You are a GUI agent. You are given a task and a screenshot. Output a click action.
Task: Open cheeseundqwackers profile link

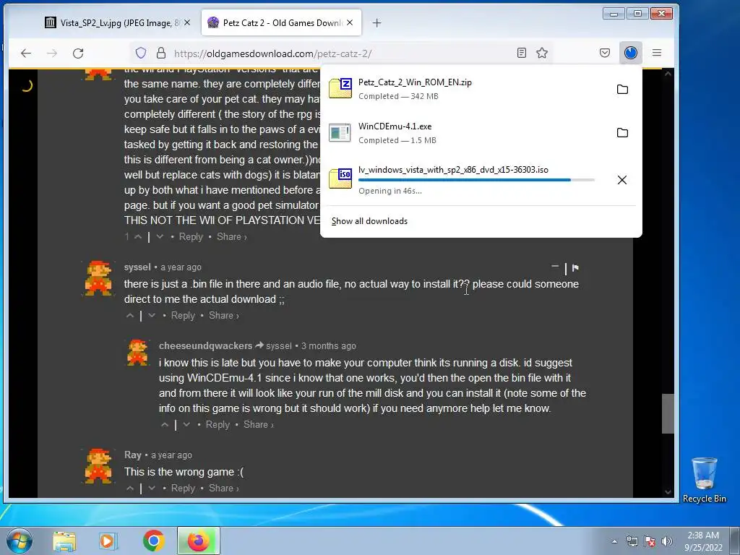coord(205,346)
